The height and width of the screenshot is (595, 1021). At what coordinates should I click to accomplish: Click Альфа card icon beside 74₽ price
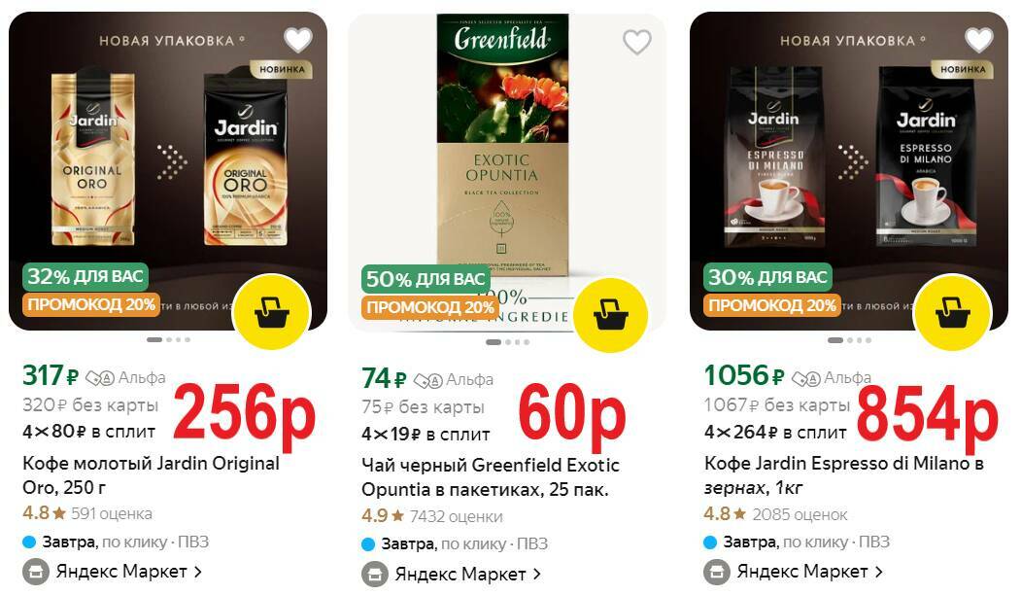point(427,380)
